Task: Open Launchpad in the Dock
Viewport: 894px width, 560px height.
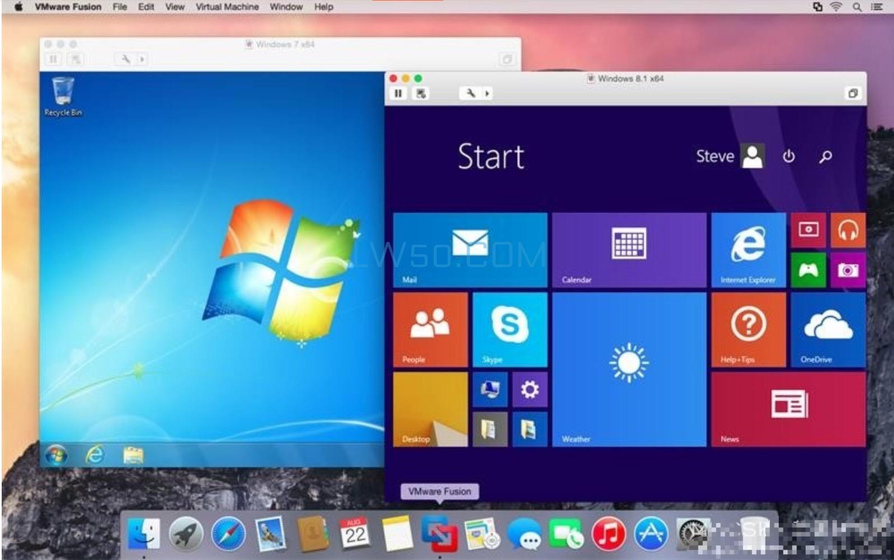Action: point(186,534)
